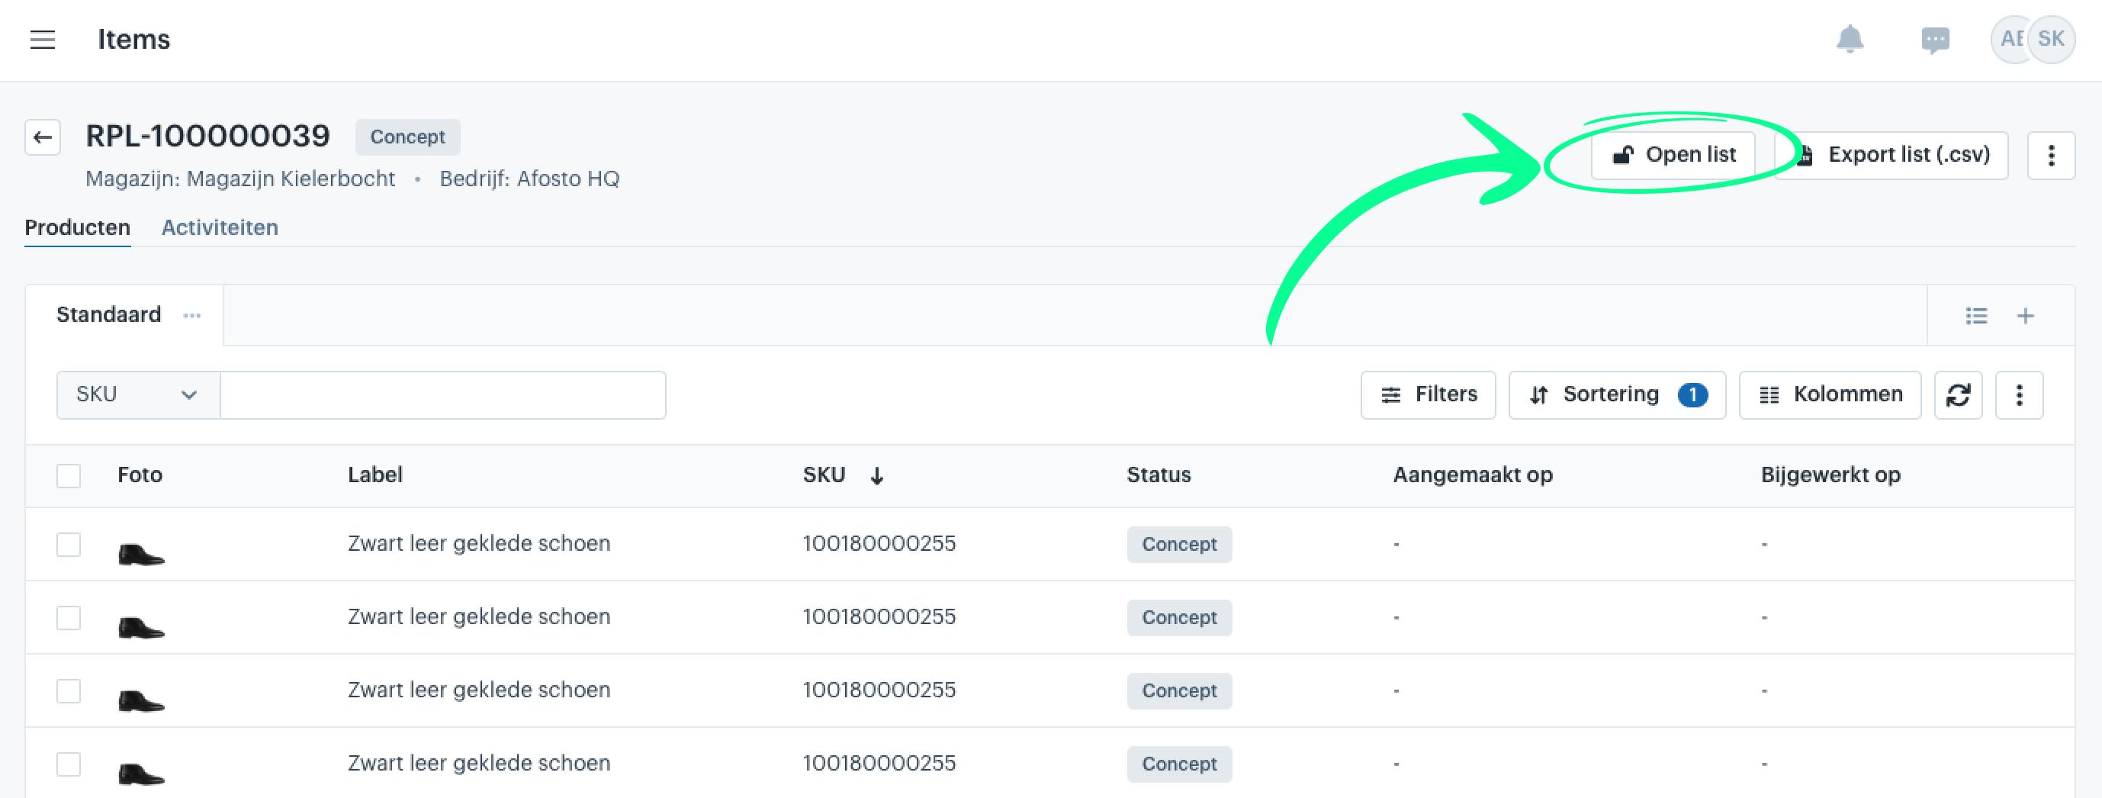Image resolution: width=2102 pixels, height=798 pixels.
Task: Expand the SKU search field dropdown
Action: pyautogui.click(x=138, y=395)
